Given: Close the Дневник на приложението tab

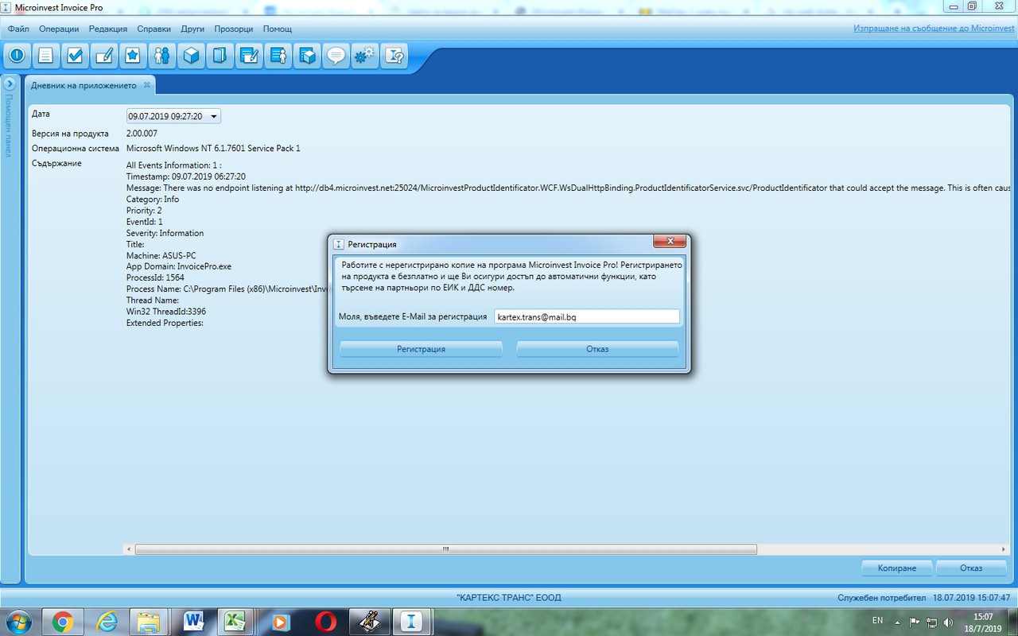Looking at the screenshot, I should tap(146, 85).
